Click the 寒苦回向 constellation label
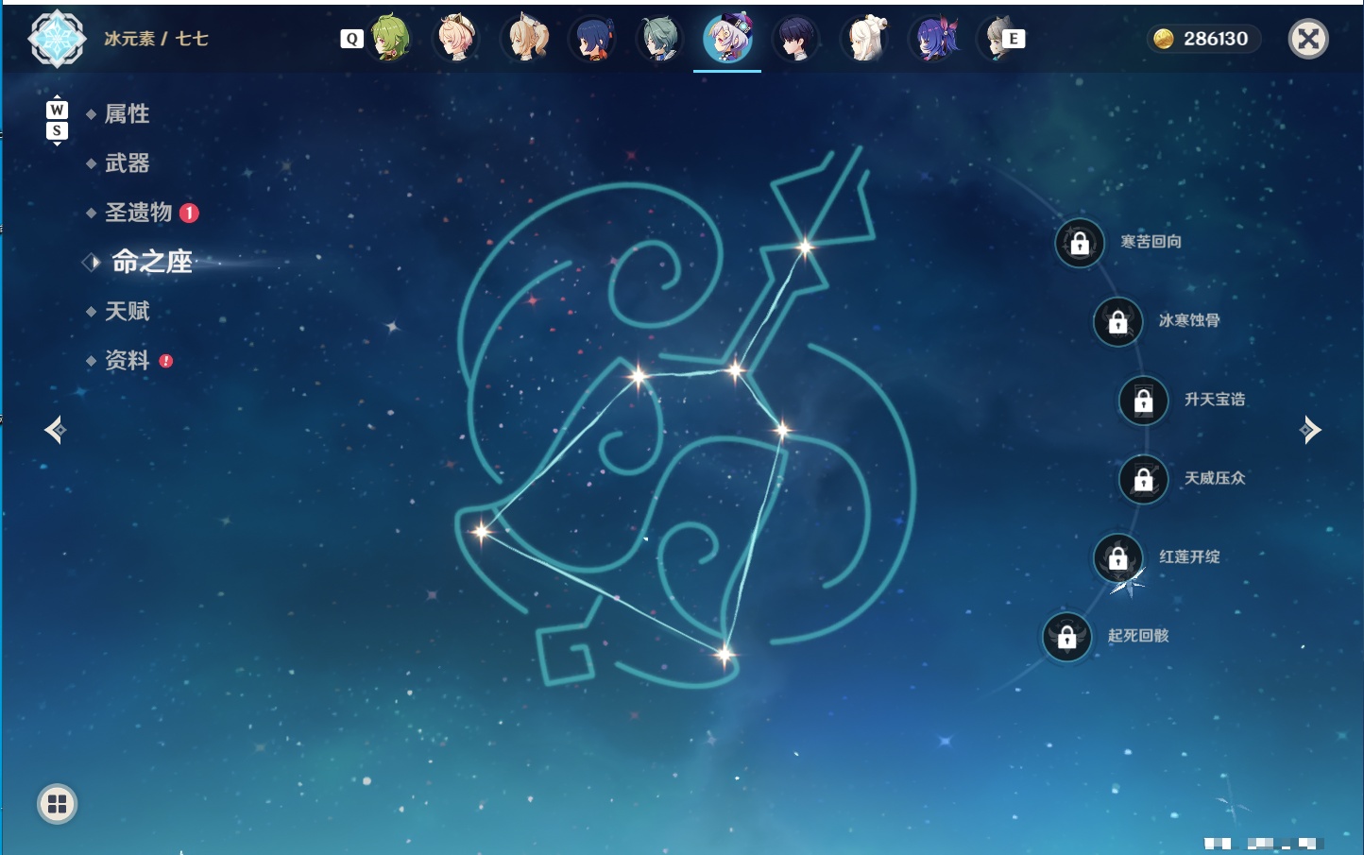 [1151, 242]
